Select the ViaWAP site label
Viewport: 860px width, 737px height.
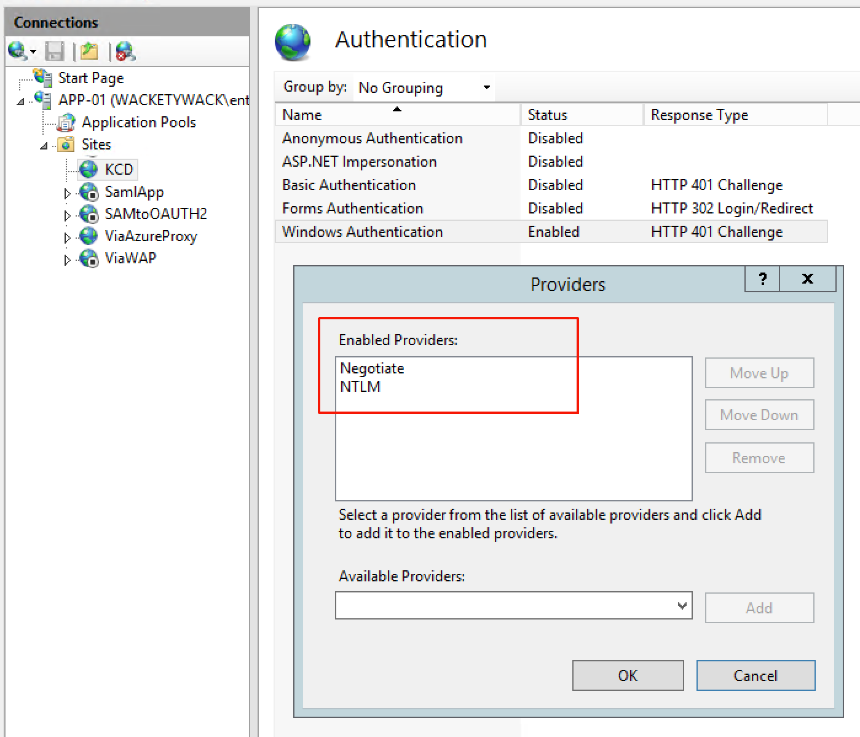(130, 258)
